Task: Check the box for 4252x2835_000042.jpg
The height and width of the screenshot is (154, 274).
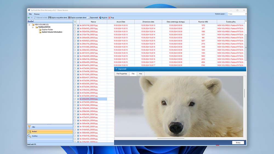Action: [75, 99]
